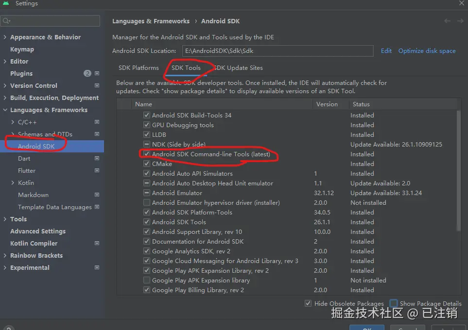Sort table by Status column header

click(403, 104)
